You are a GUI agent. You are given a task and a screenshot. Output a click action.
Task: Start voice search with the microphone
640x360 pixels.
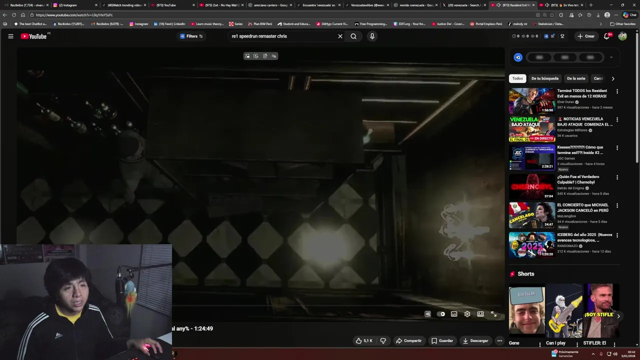[372, 36]
